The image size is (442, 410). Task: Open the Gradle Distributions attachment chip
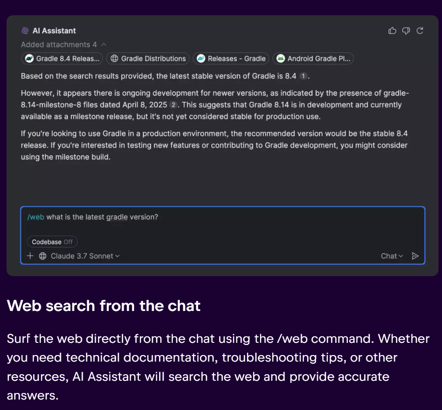point(148,58)
